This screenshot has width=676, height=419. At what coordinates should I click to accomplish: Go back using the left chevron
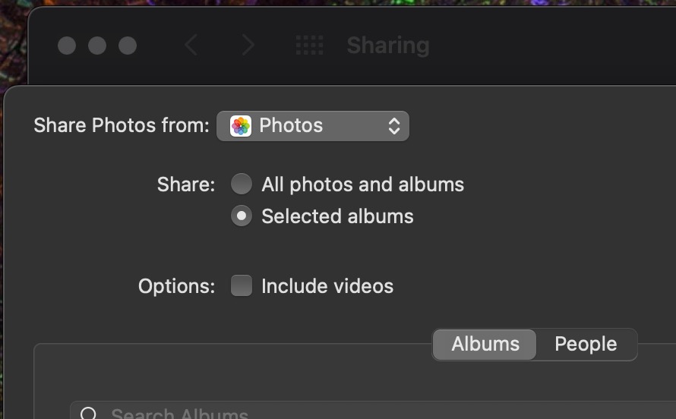coord(191,46)
